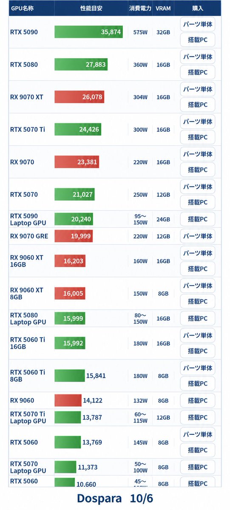
Task: Open 搭載PC for RX 9070 XT
Action: click(x=198, y=105)
